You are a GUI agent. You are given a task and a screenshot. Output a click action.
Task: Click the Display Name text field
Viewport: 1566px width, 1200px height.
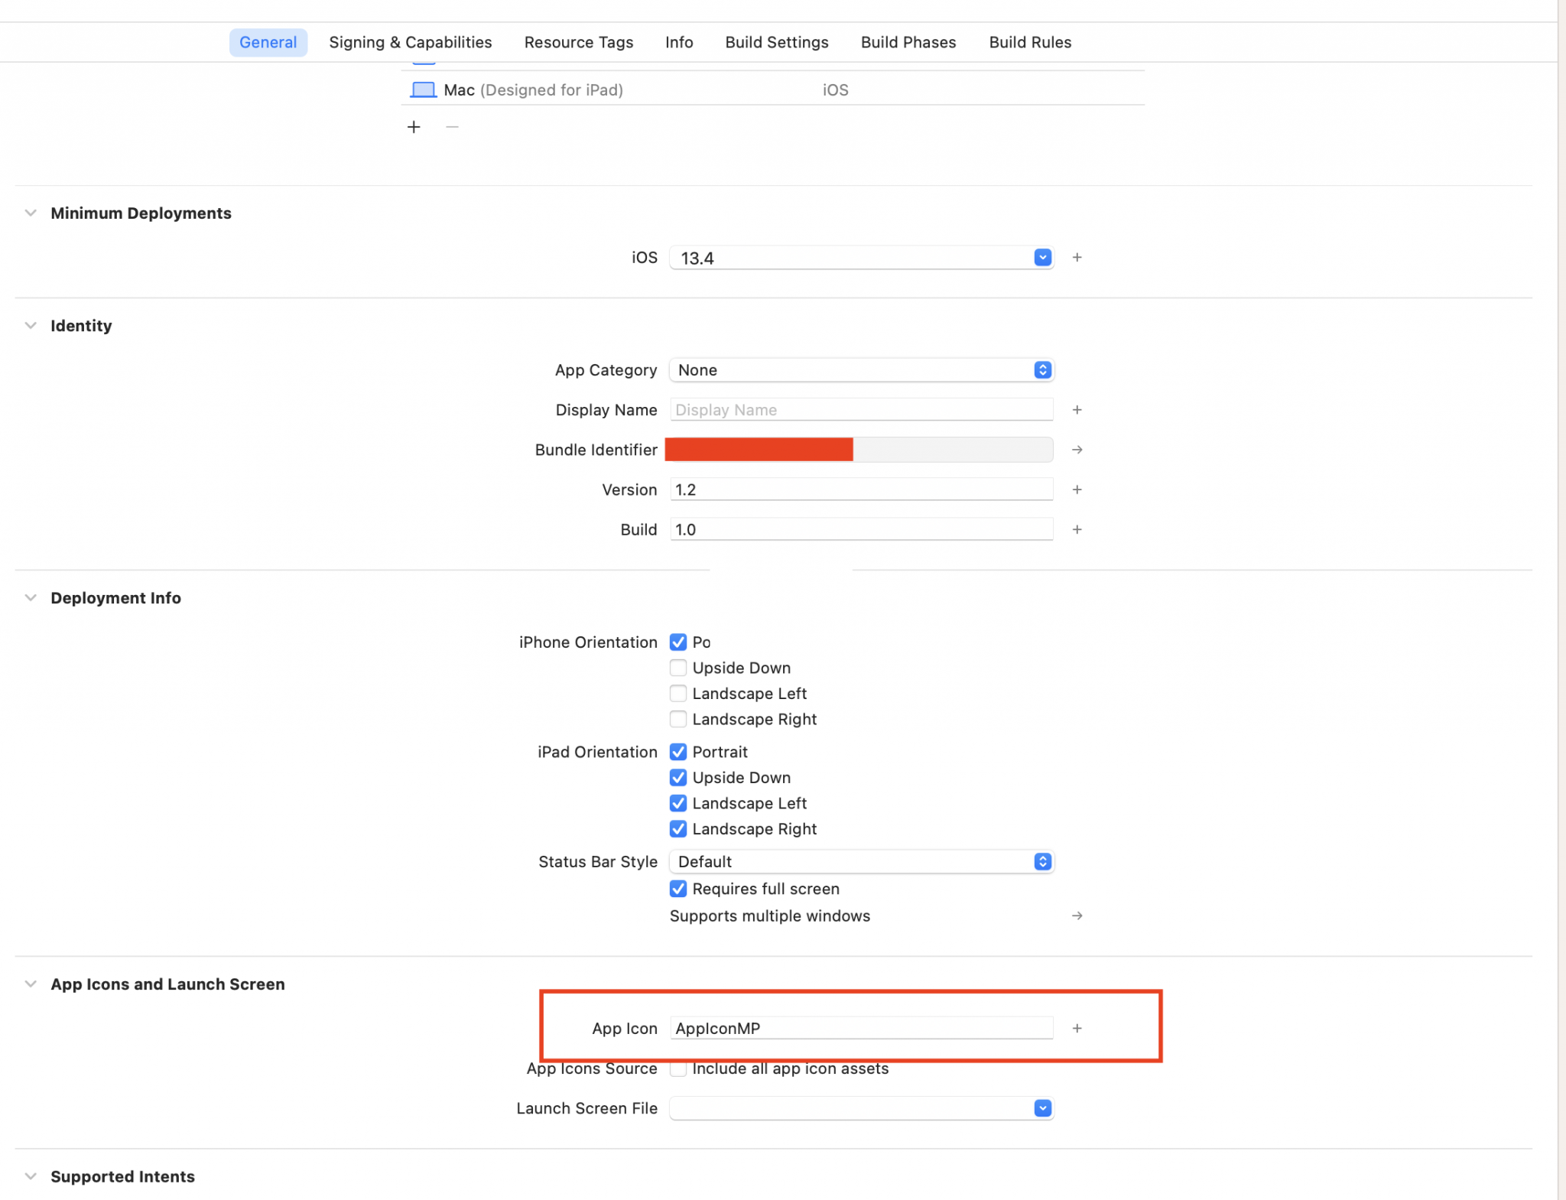coord(861,410)
